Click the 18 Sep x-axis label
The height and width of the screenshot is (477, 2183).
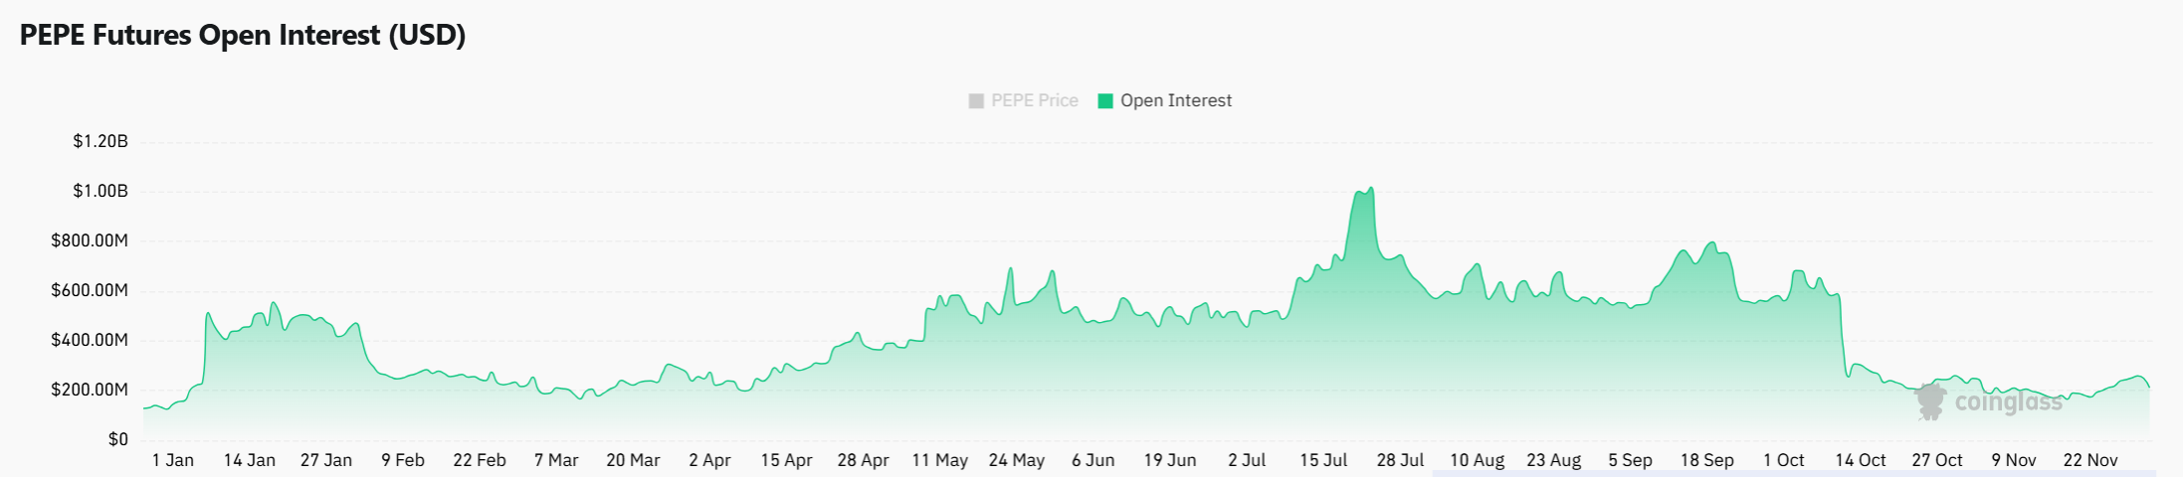tap(1707, 460)
